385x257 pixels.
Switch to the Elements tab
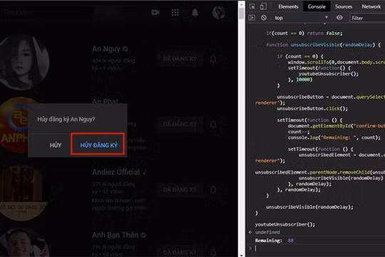pos(288,6)
